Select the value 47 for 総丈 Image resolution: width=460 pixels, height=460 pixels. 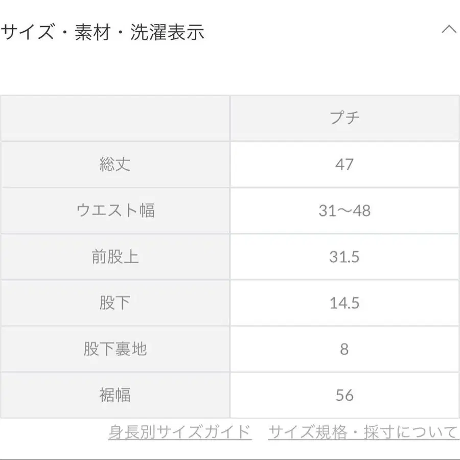[x=346, y=164]
